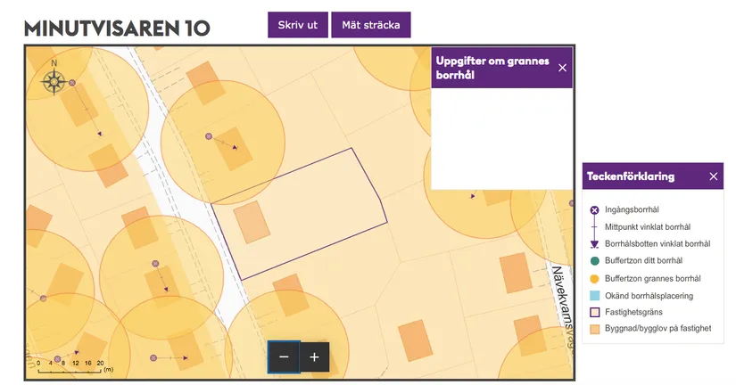Viewport: 736px width, 385px height.
Task: Click the Ingångsborrhål legend icon
Action: [x=594, y=210]
